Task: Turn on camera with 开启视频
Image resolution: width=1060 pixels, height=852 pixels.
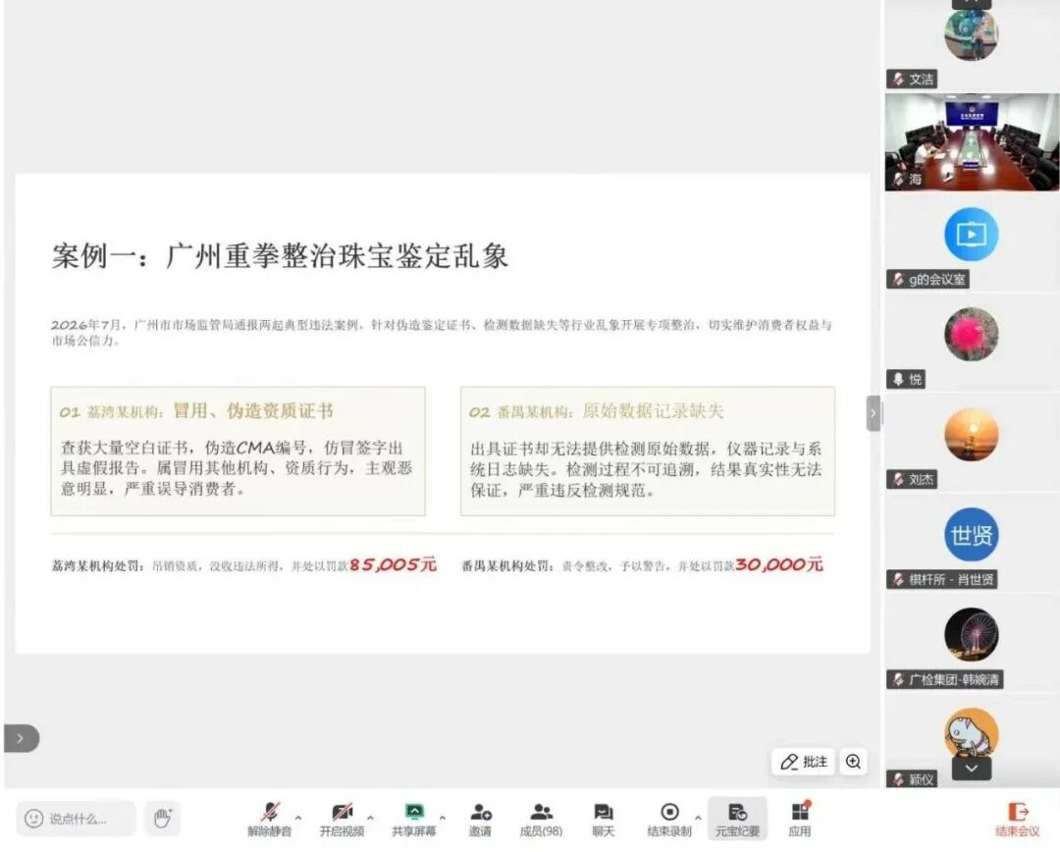Action: (x=342, y=820)
